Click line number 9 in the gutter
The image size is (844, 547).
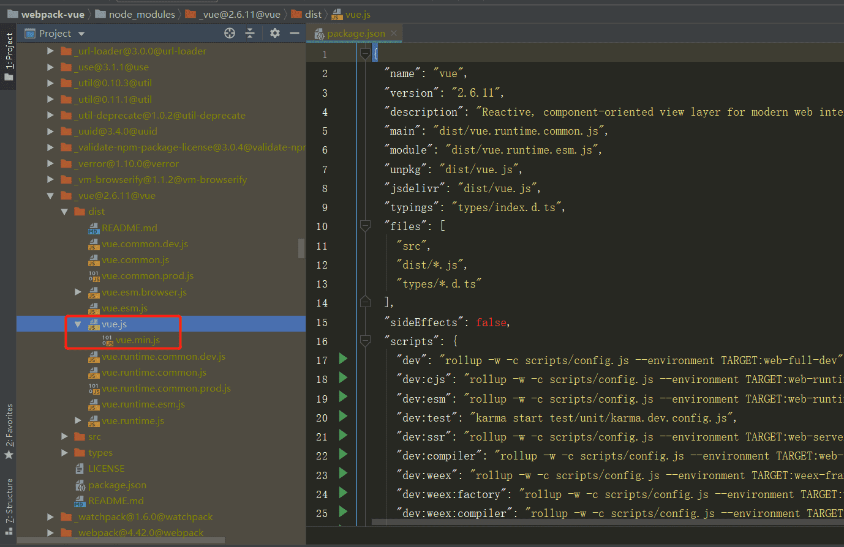point(325,207)
